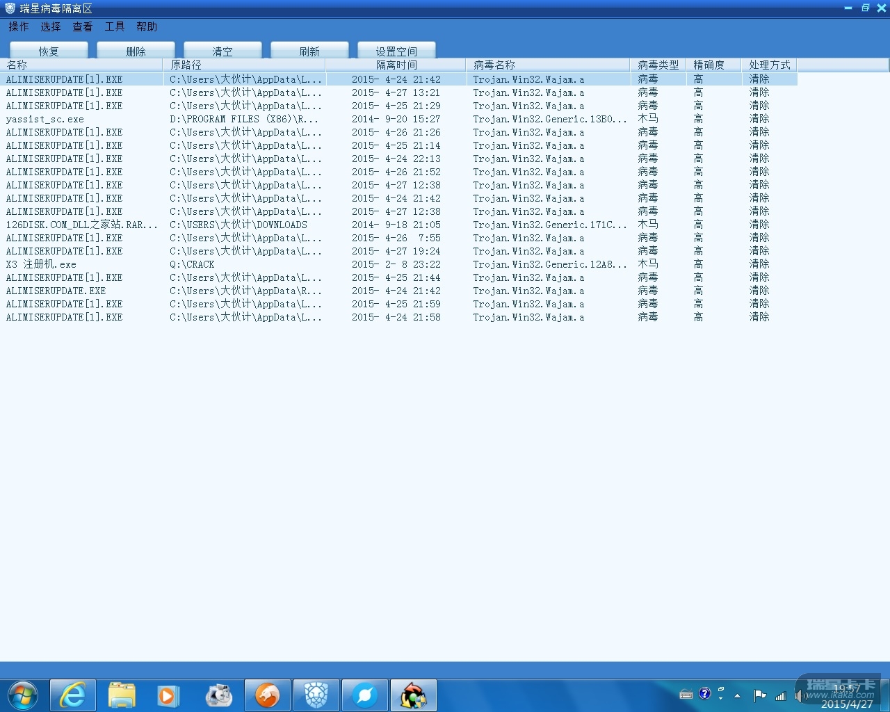This screenshot has height=712, width=890.
Task: Open the 操作 menu
Action: click(19, 26)
